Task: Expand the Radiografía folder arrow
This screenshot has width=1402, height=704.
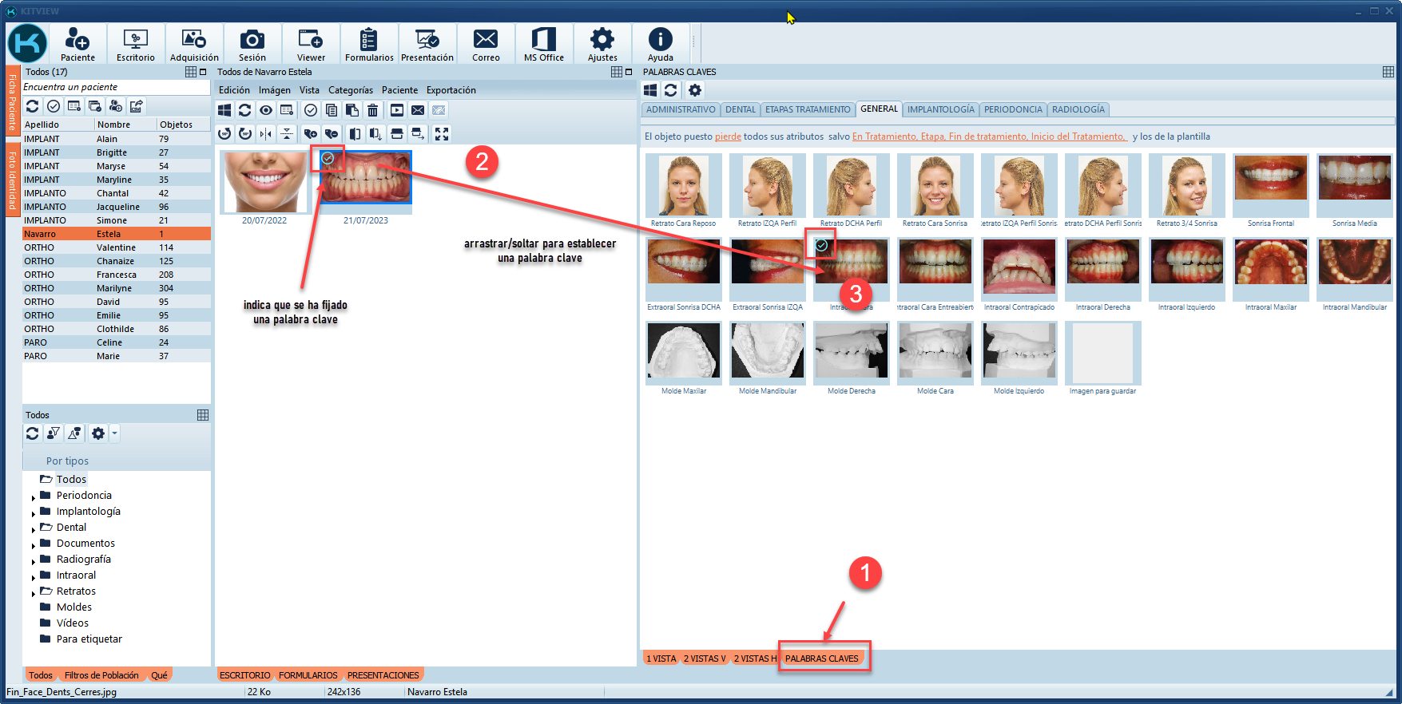Action: pyautogui.click(x=34, y=560)
